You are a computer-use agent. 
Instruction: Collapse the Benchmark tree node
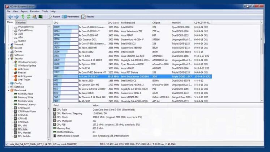[9, 90]
